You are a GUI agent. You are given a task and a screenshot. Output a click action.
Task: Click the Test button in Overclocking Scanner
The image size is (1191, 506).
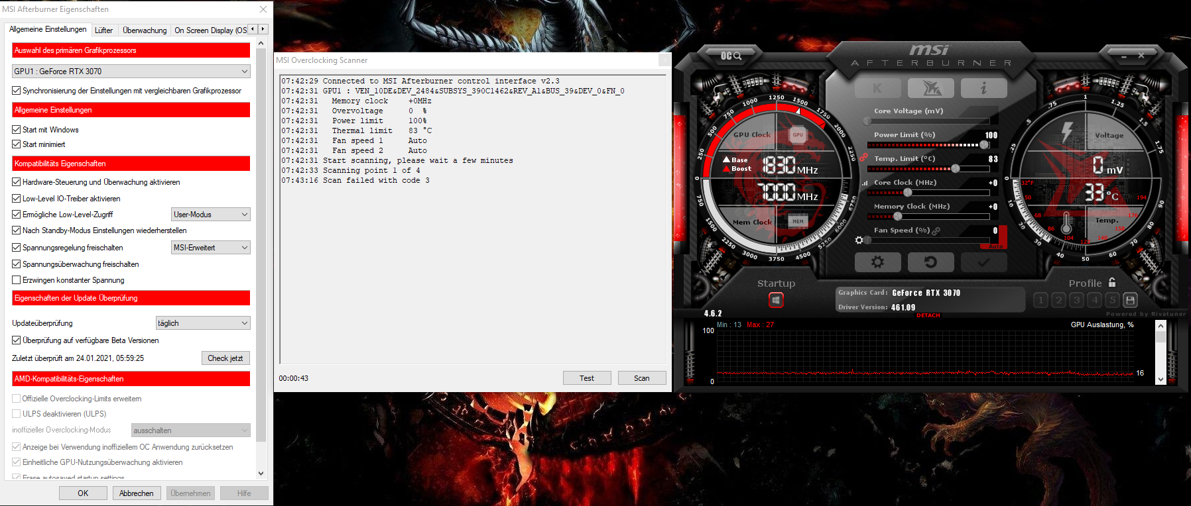coord(587,378)
